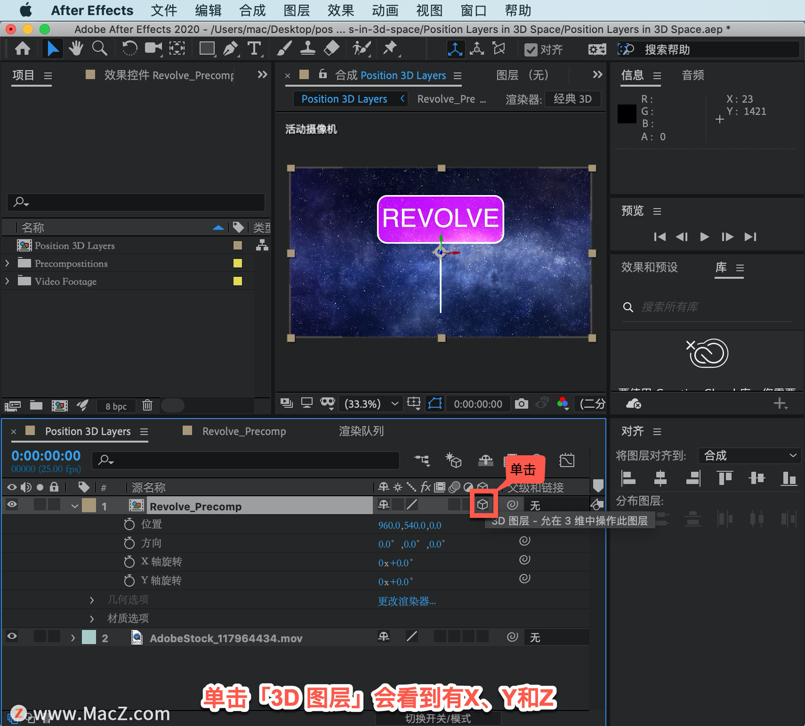Screen dimensions: 805x726
Task: Create new composition icon in Project panel
Action: [60, 405]
